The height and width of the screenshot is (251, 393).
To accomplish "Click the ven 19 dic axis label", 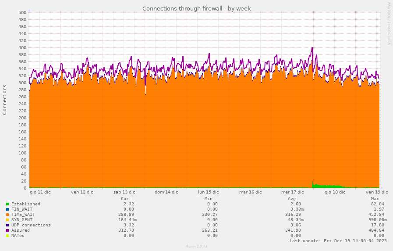I will 377,192.
